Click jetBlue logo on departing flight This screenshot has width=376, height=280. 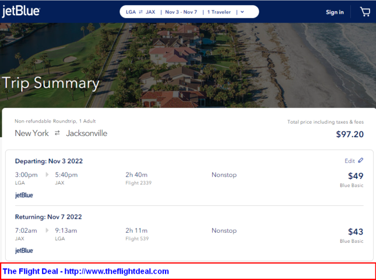(x=24, y=195)
